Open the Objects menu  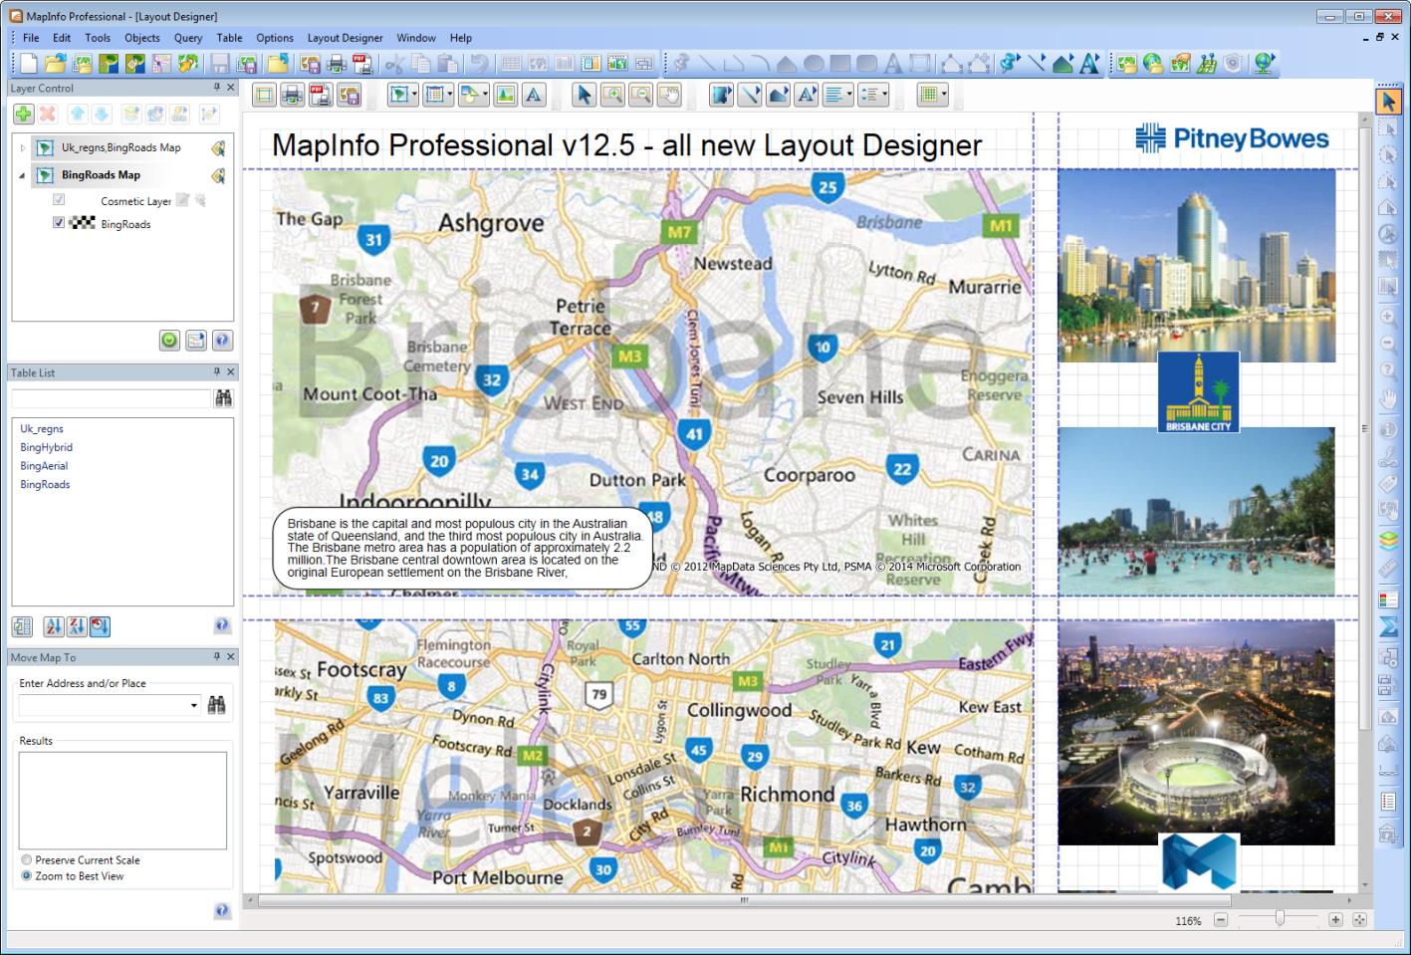tap(142, 38)
